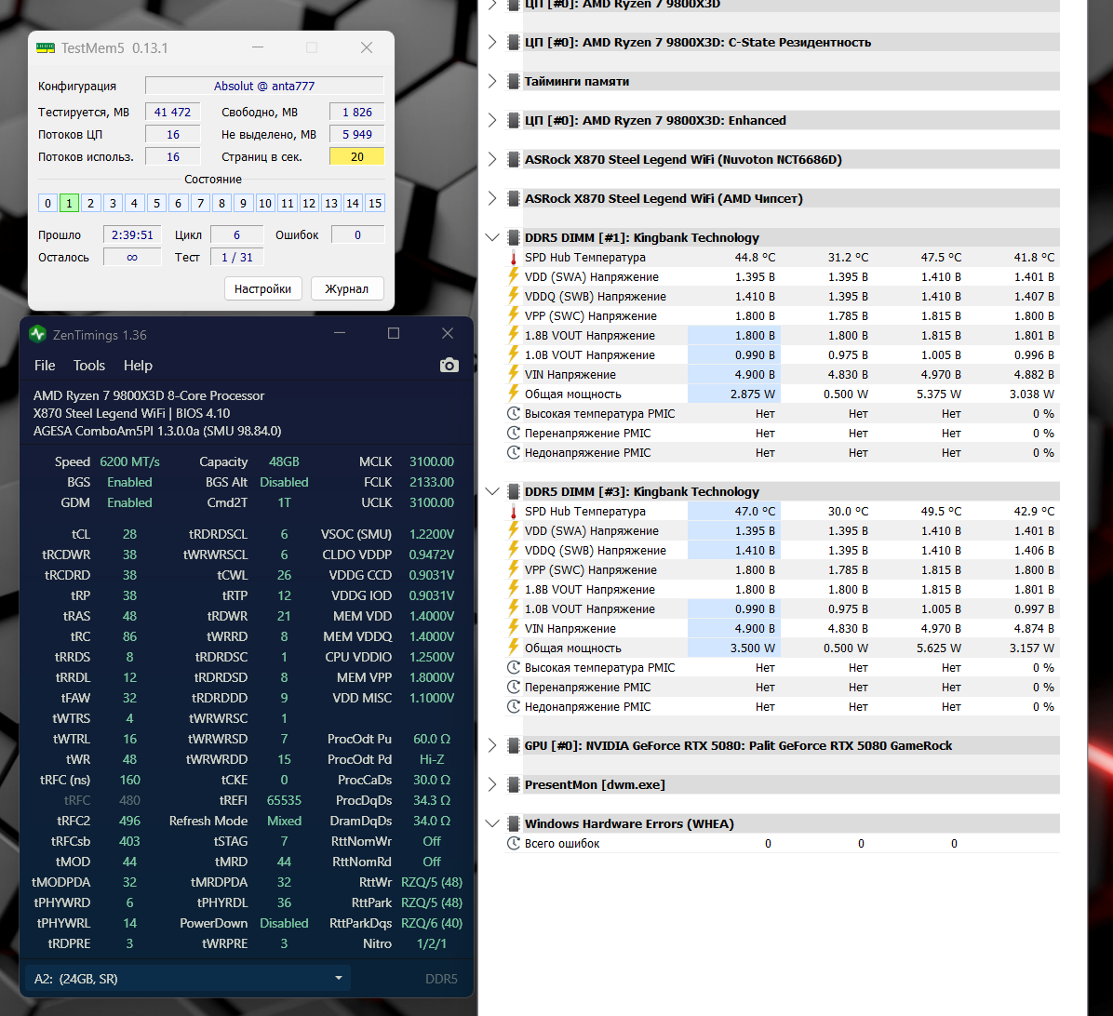Click the ZenTimings app logo icon

click(x=37, y=334)
